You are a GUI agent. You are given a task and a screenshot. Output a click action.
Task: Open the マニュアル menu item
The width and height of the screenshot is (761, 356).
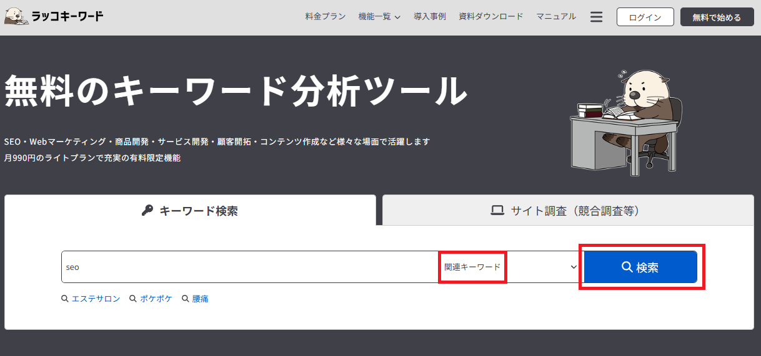(x=556, y=17)
